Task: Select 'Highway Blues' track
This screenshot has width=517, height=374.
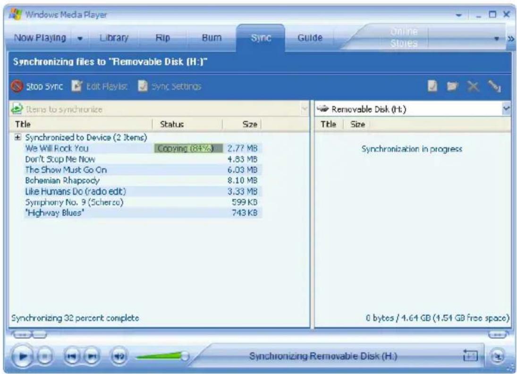Action: pyautogui.click(x=55, y=212)
